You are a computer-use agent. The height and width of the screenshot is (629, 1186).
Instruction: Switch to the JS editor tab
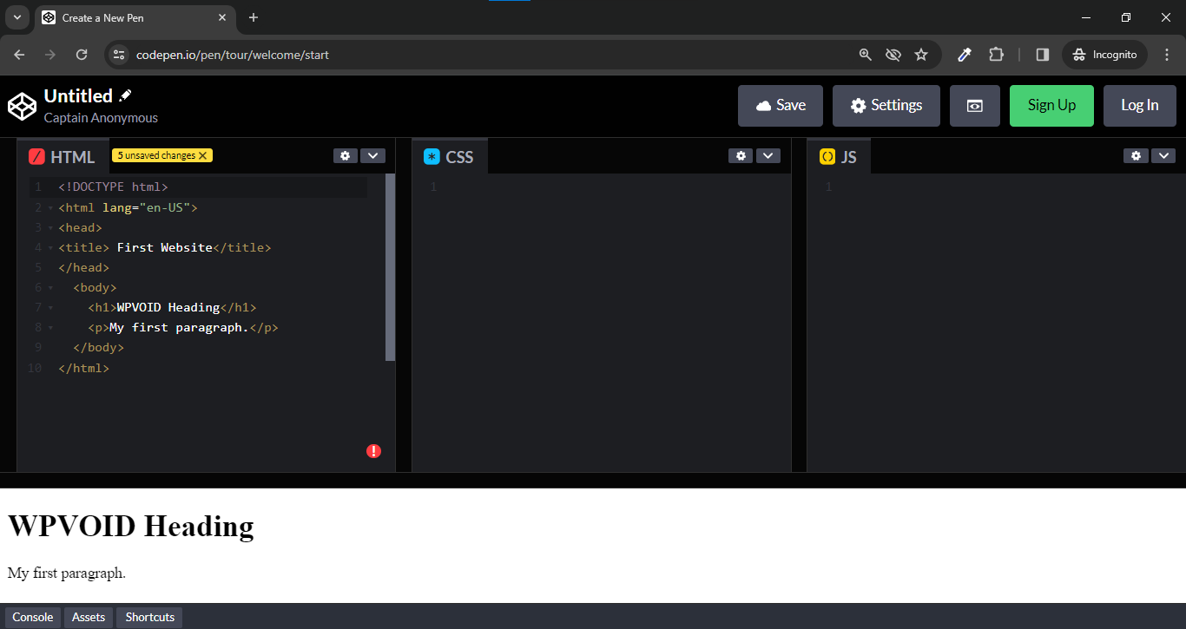(840, 156)
